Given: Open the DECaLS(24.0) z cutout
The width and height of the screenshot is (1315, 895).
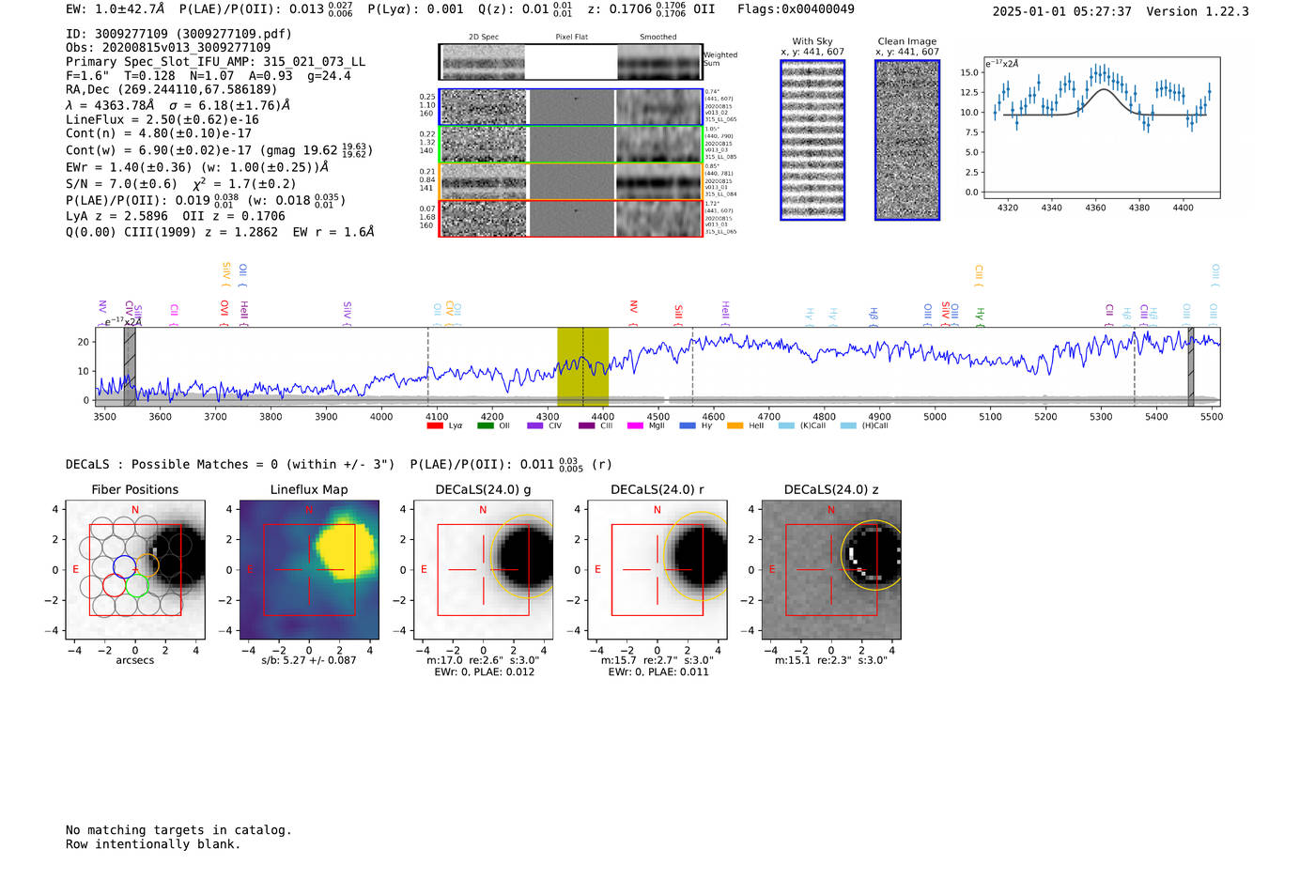Looking at the screenshot, I should (x=831, y=570).
